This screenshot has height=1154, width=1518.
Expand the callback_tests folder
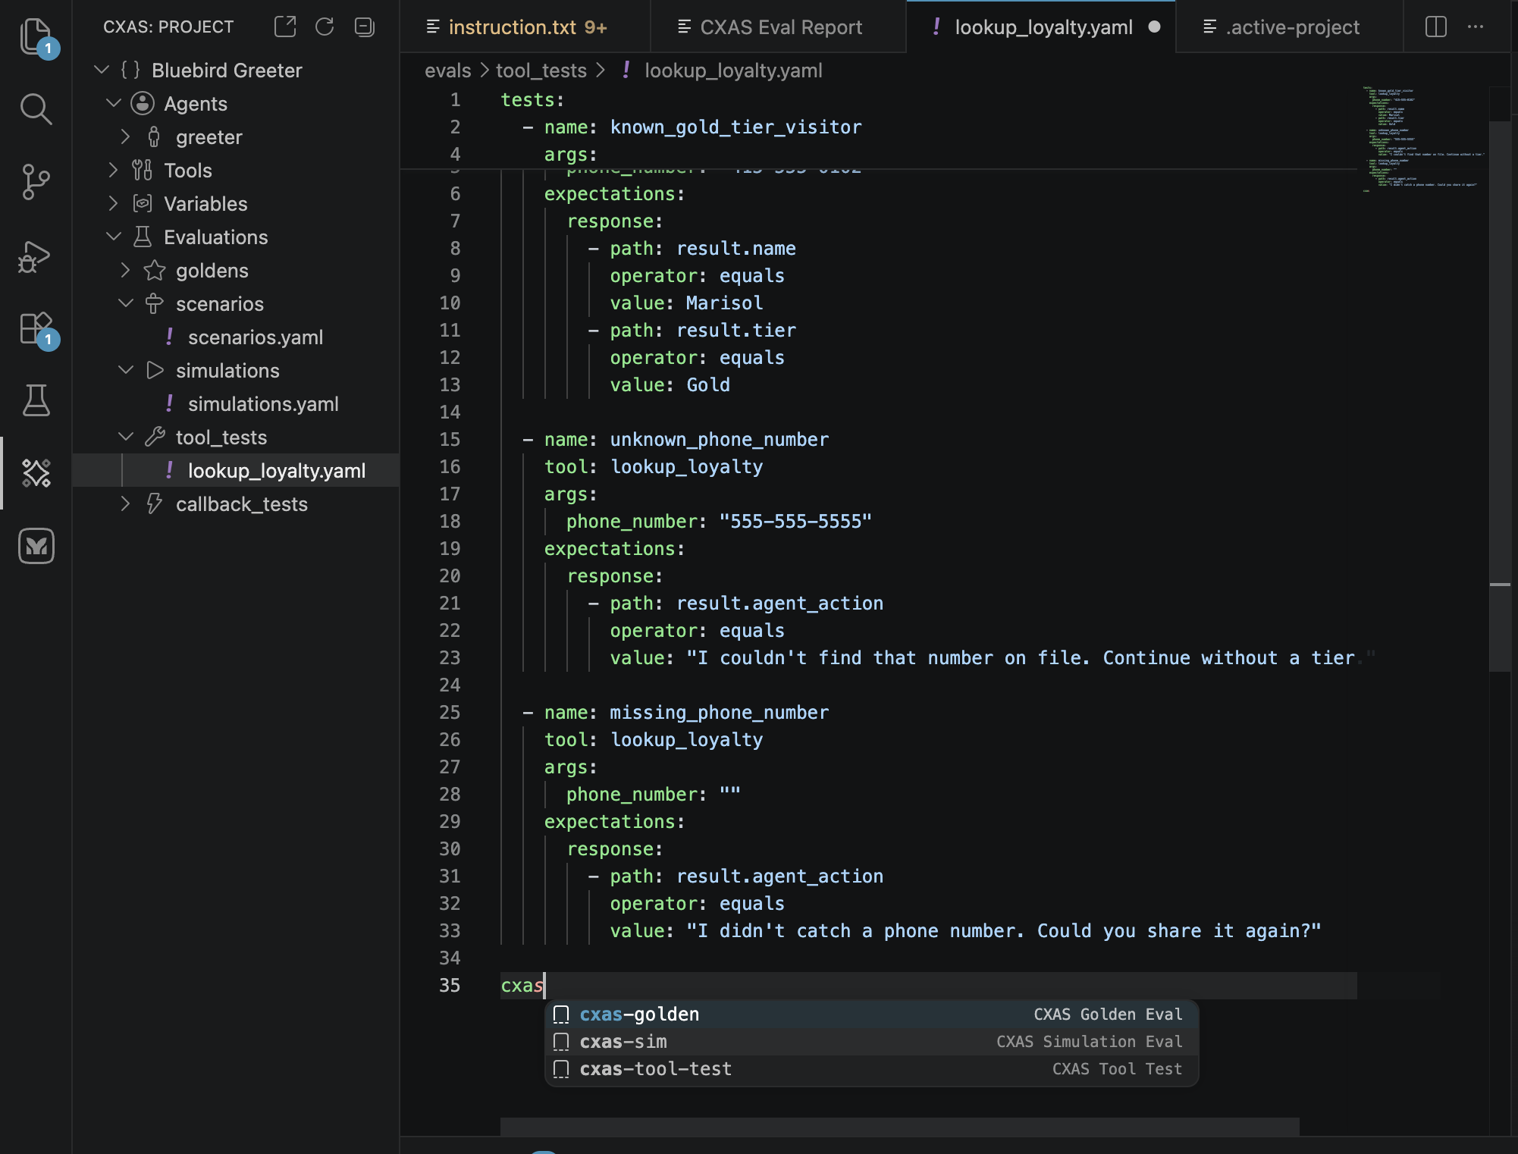tap(126, 503)
